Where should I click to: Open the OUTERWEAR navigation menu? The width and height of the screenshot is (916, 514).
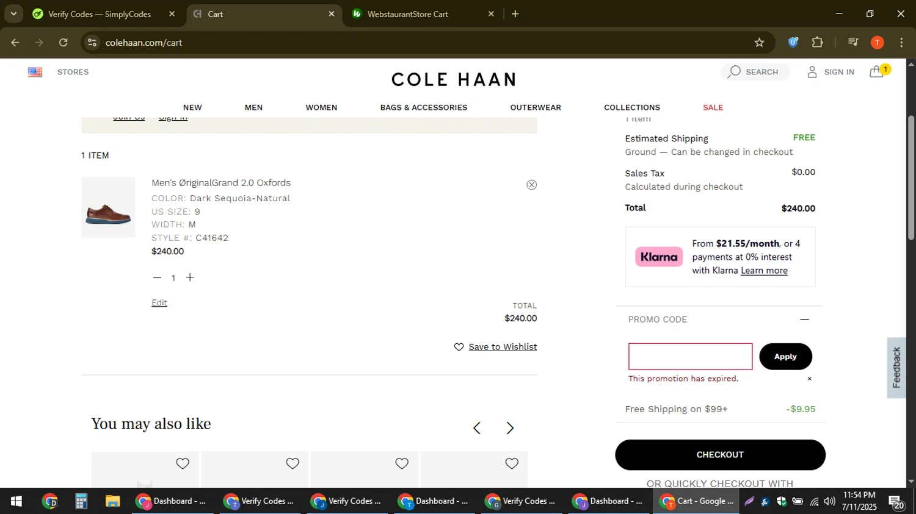tap(536, 107)
